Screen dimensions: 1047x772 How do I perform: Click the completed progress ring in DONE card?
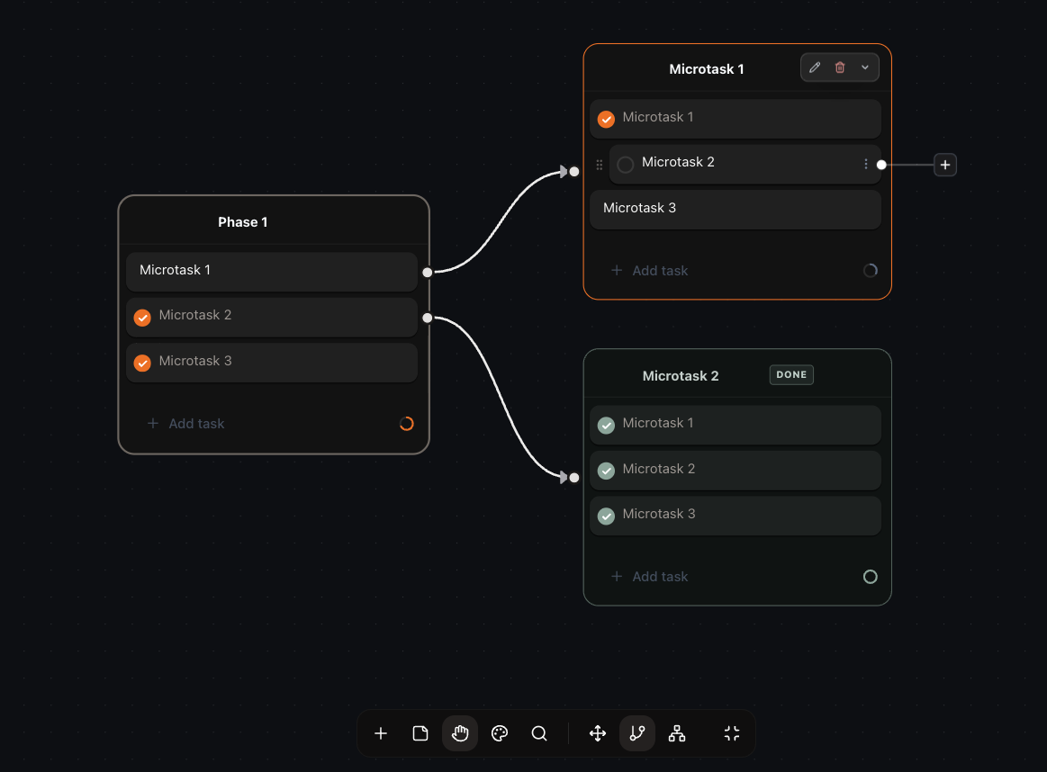(870, 577)
